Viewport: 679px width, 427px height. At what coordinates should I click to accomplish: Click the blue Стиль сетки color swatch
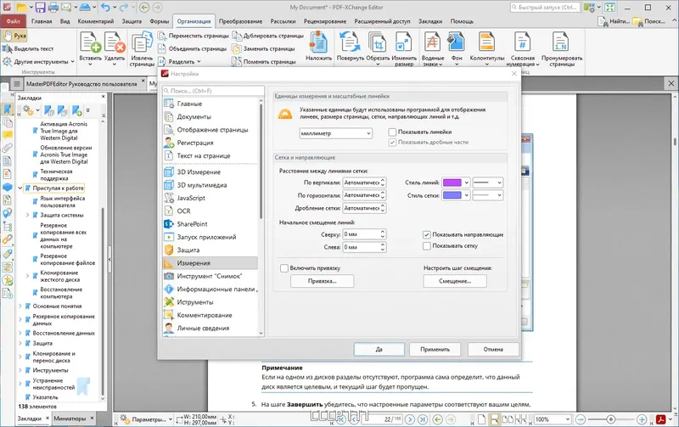click(452, 195)
